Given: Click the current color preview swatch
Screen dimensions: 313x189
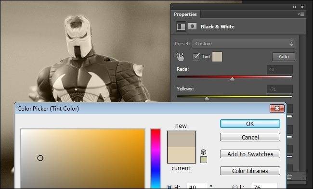Looking at the screenshot, I should (x=182, y=155).
